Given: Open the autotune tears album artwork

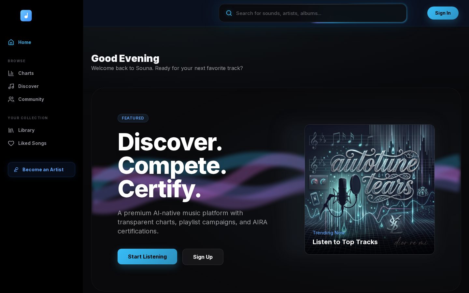Looking at the screenshot, I should [370, 189].
